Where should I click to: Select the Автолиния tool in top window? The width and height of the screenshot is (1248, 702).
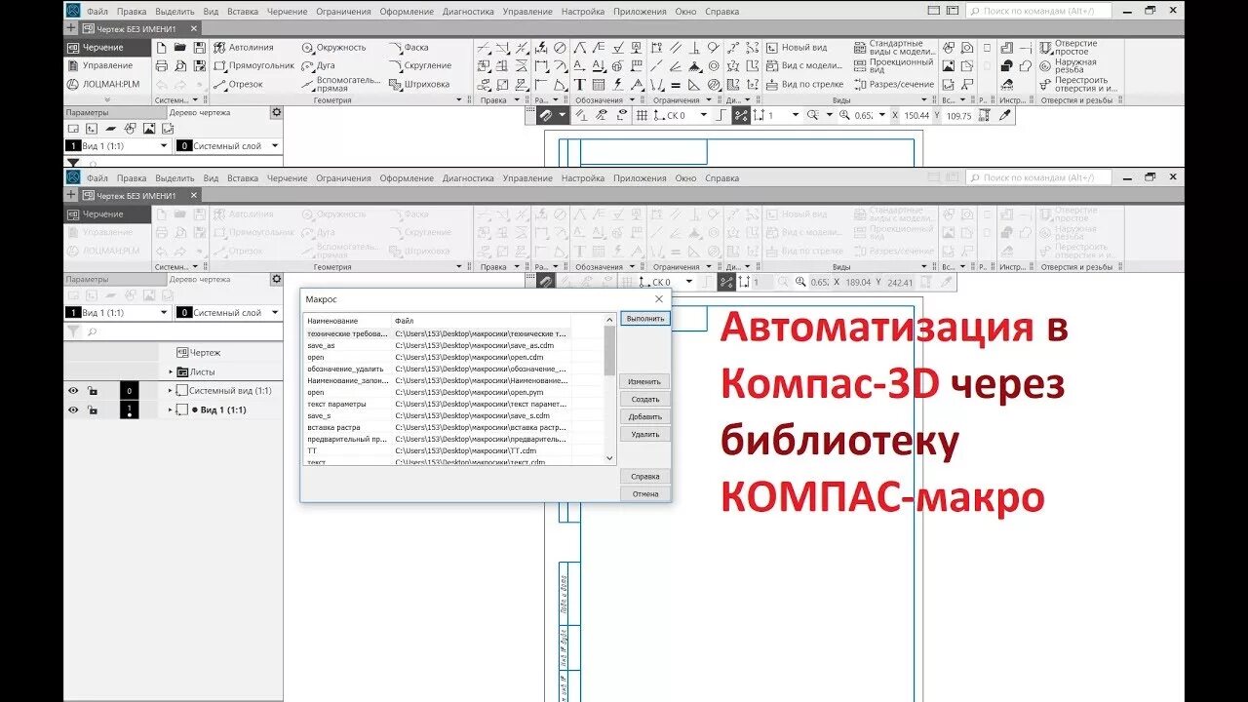click(243, 47)
